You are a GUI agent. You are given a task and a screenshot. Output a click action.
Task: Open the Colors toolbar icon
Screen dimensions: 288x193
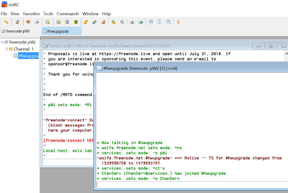[76, 22]
